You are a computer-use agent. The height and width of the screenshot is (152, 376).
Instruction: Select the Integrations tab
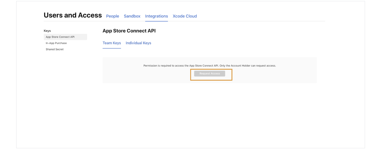[156, 16]
